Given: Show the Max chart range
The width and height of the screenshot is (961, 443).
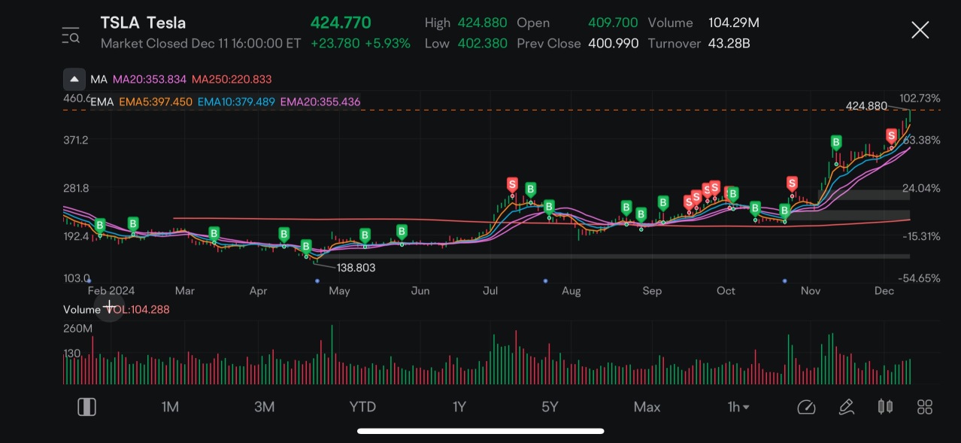Looking at the screenshot, I should [x=647, y=407].
